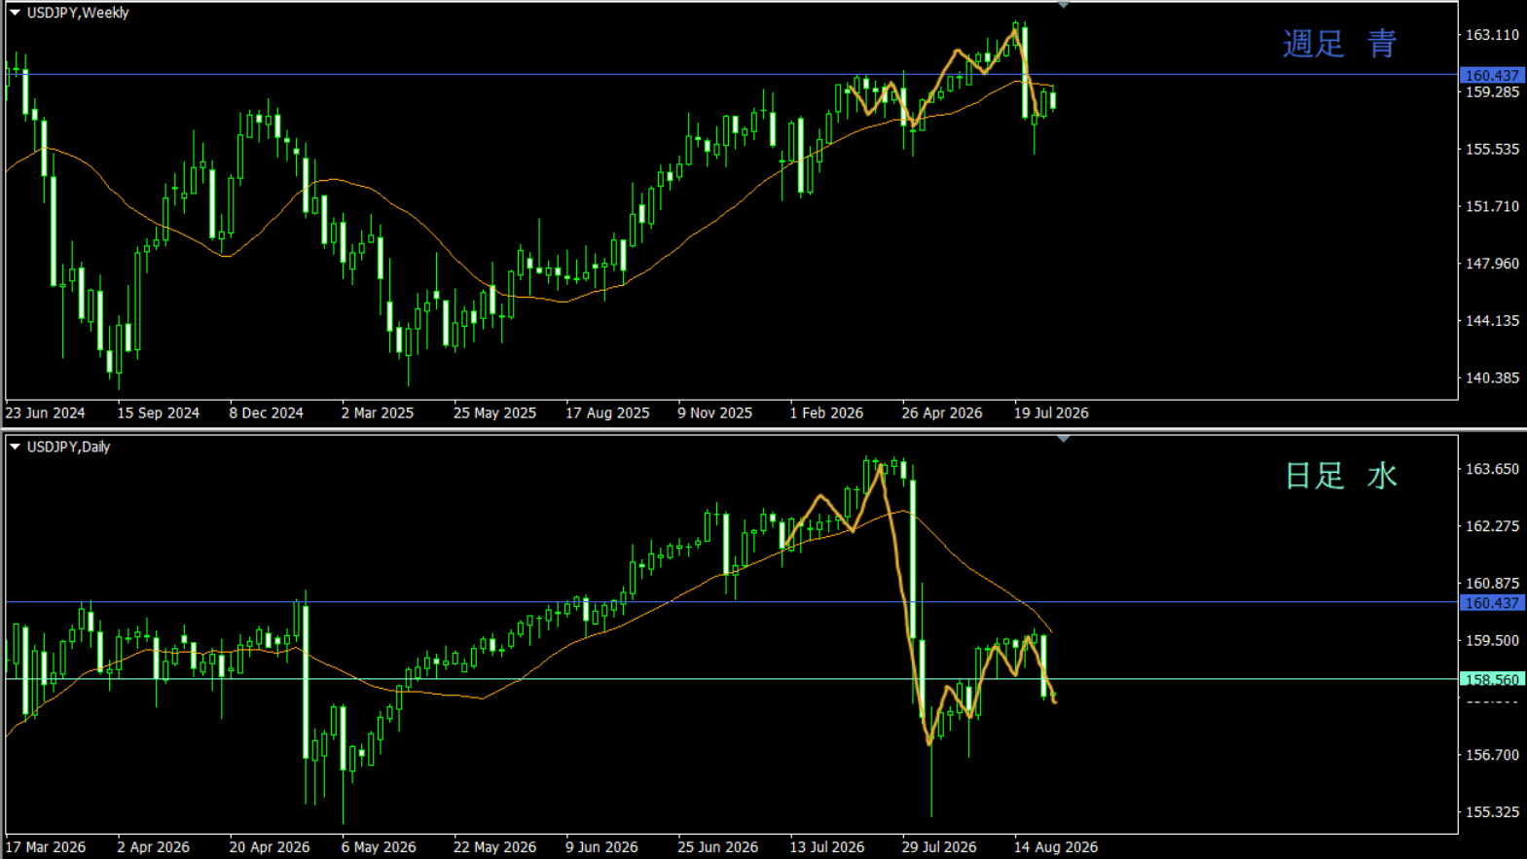Click the USDJPY,Weekly chart title
1527x859 pixels.
coord(78,13)
